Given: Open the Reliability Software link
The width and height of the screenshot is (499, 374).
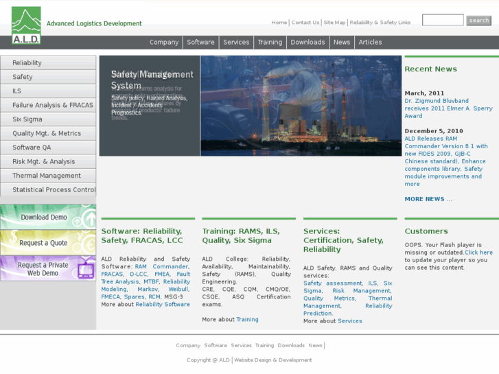Looking at the screenshot, I should (x=163, y=305).
